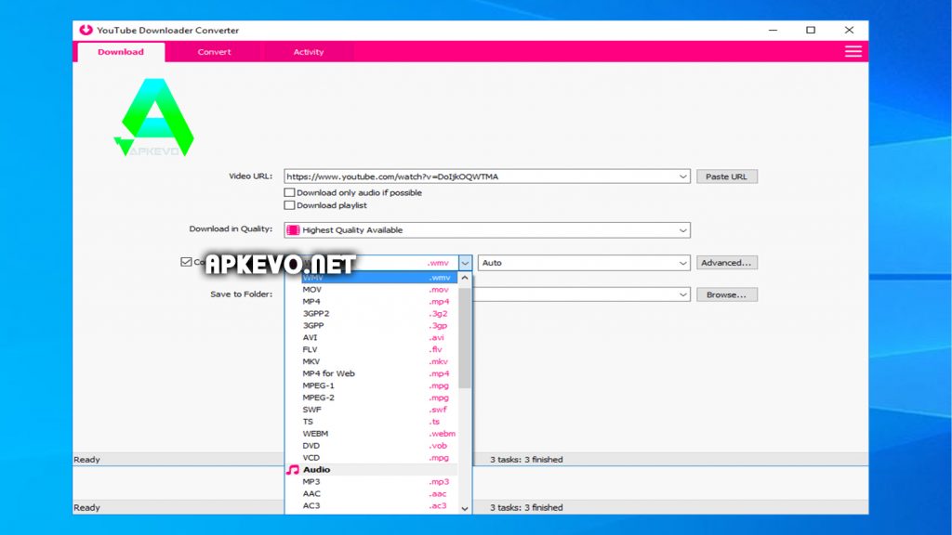Screen dimensions: 952x535
Task: Select the DVD .vob option
Action: click(x=372, y=446)
